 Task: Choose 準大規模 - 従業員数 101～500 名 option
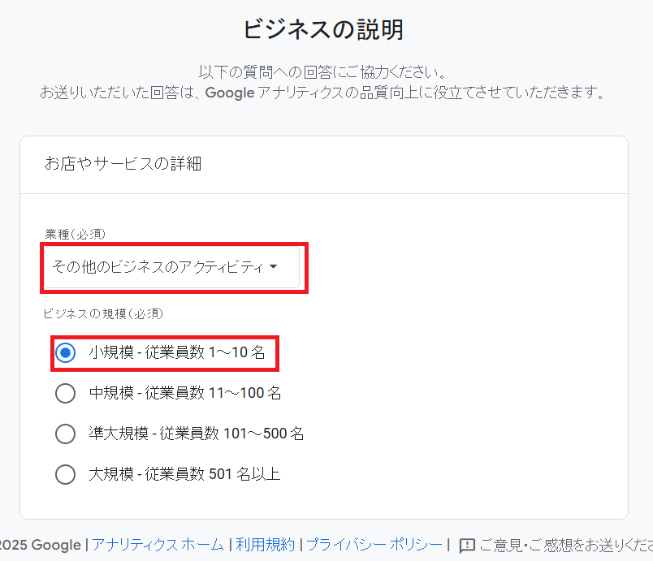pos(66,434)
